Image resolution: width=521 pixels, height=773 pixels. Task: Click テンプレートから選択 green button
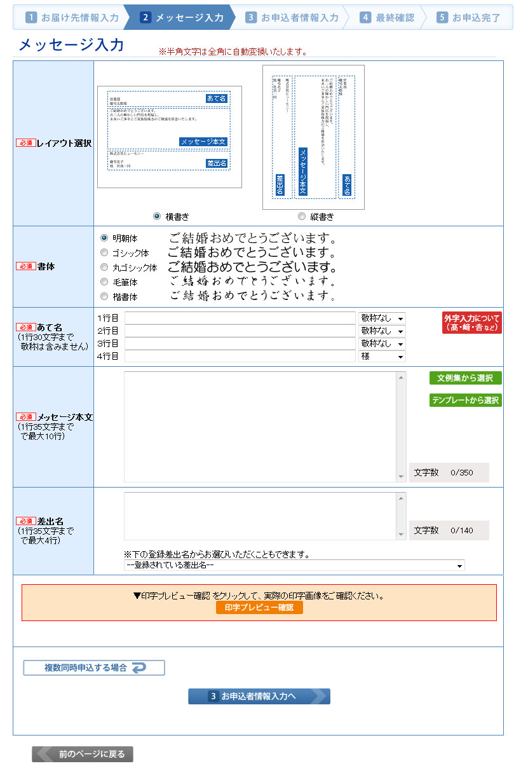pyautogui.click(x=465, y=400)
